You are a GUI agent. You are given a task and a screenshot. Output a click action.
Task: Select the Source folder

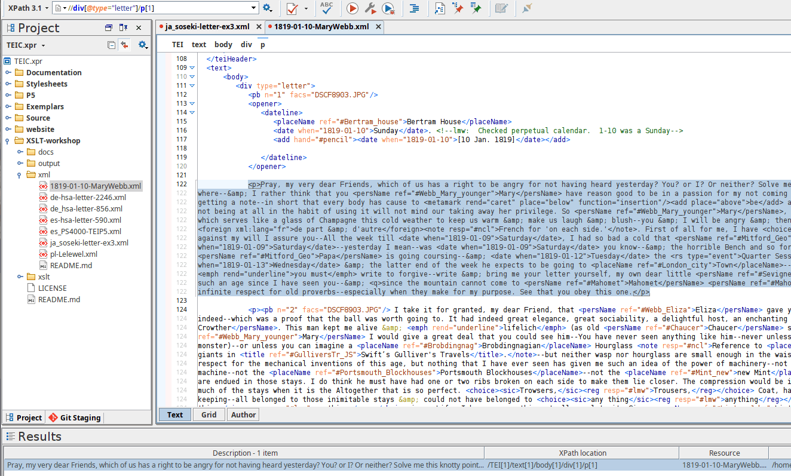[x=38, y=118]
